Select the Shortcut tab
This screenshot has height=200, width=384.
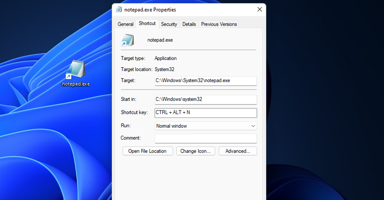147,24
